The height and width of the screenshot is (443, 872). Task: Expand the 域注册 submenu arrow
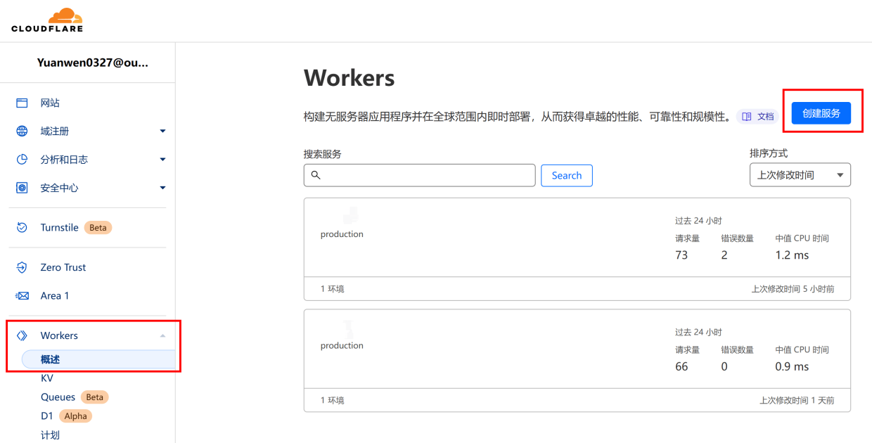click(162, 131)
